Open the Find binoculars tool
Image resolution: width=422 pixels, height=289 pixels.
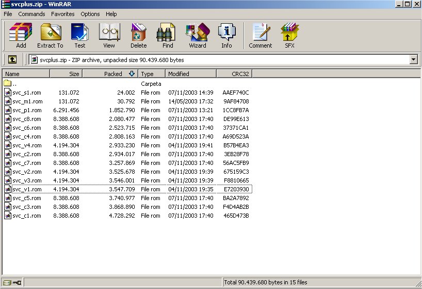(168, 36)
